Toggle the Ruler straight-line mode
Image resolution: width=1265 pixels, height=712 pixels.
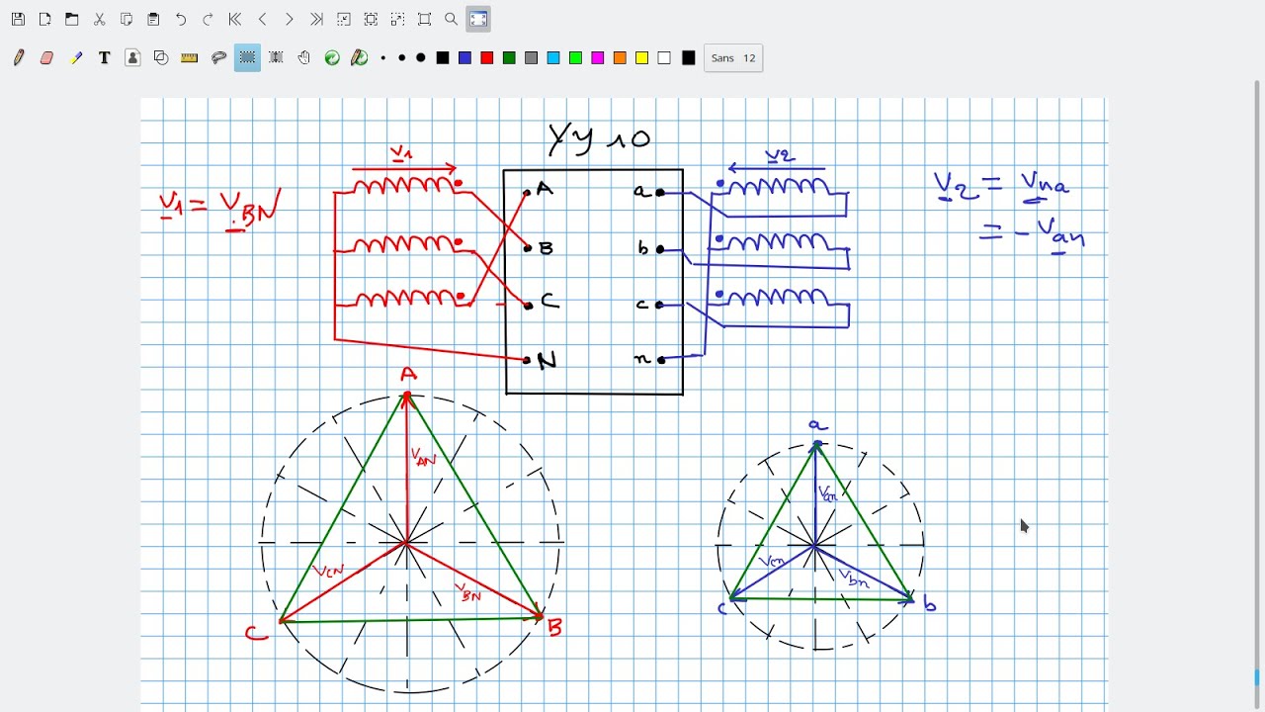tap(190, 58)
